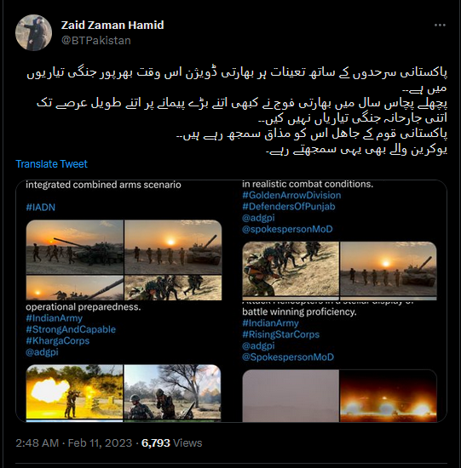View the yellow muzzle flash firing photo

74,392
